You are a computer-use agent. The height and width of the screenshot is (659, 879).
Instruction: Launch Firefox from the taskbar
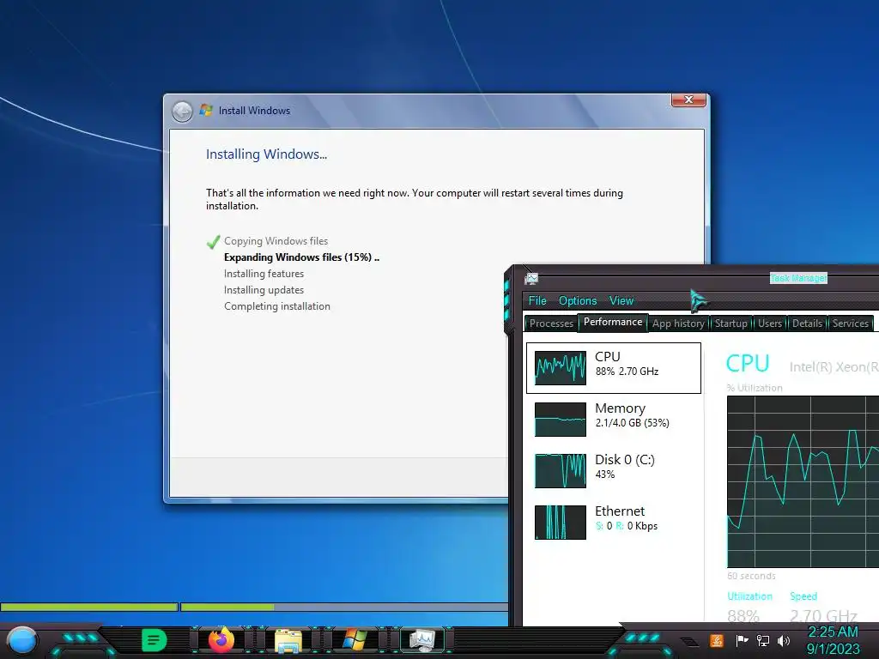click(221, 640)
